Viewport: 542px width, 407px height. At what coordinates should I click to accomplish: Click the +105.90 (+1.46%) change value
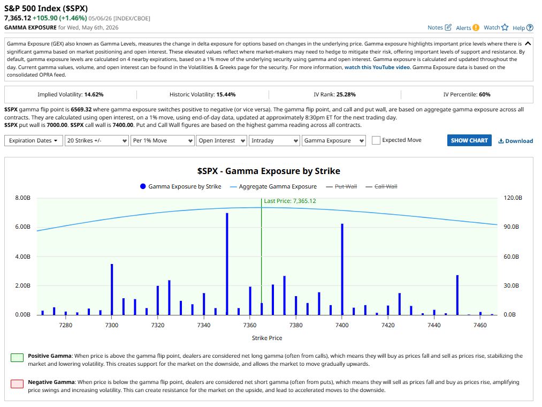[59, 18]
